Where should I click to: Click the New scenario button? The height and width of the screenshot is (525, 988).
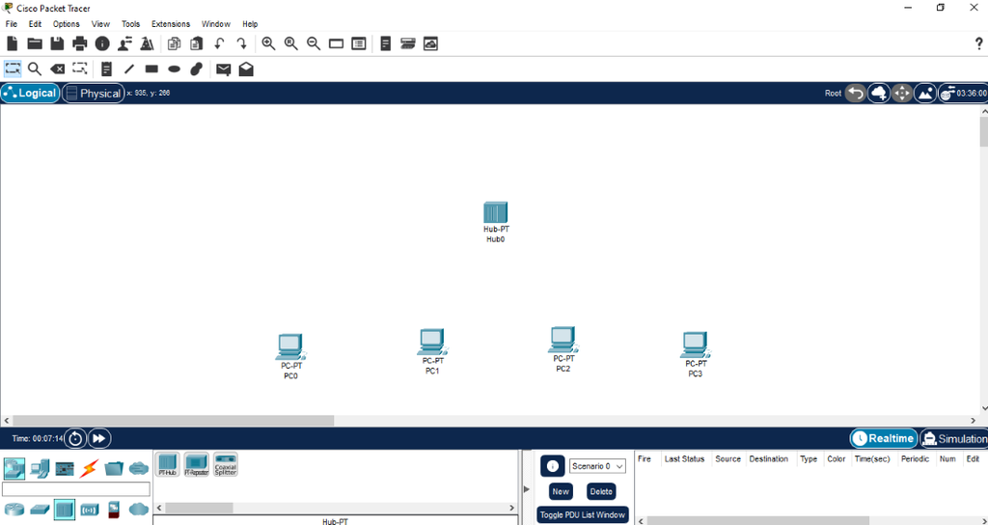(x=561, y=491)
